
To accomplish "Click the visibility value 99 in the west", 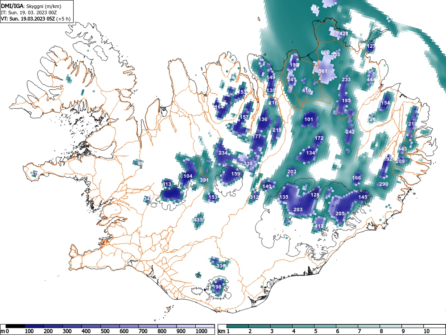I will point(140,163).
